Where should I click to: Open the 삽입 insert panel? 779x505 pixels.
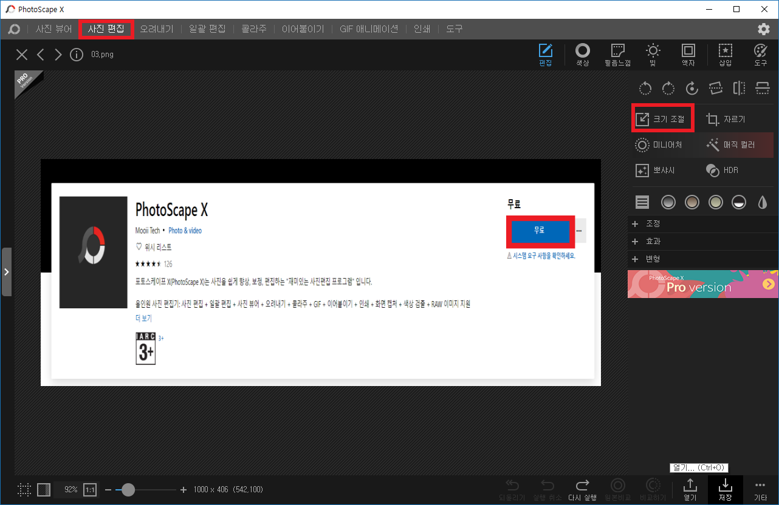(x=726, y=55)
